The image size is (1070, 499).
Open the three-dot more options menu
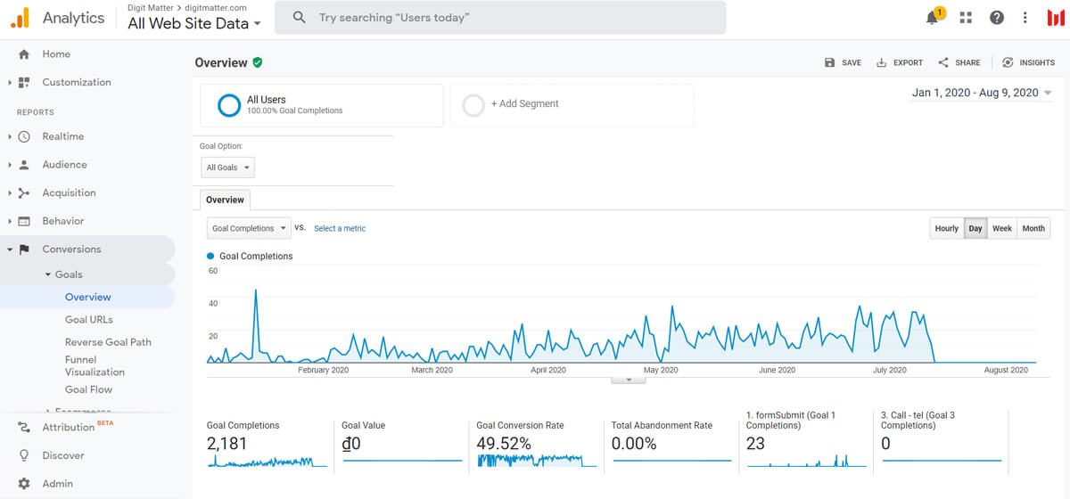[1025, 18]
